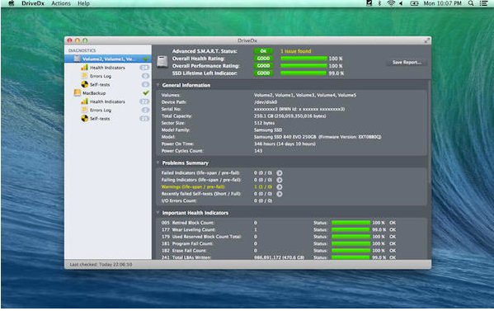494x311 pixels.
Task: Click the Errors Log icon under MacBackup
Action: point(84,110)
